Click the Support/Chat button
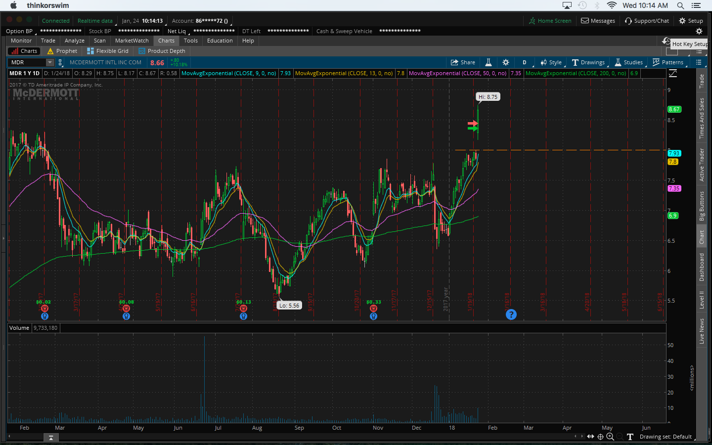 coord(647,21)
